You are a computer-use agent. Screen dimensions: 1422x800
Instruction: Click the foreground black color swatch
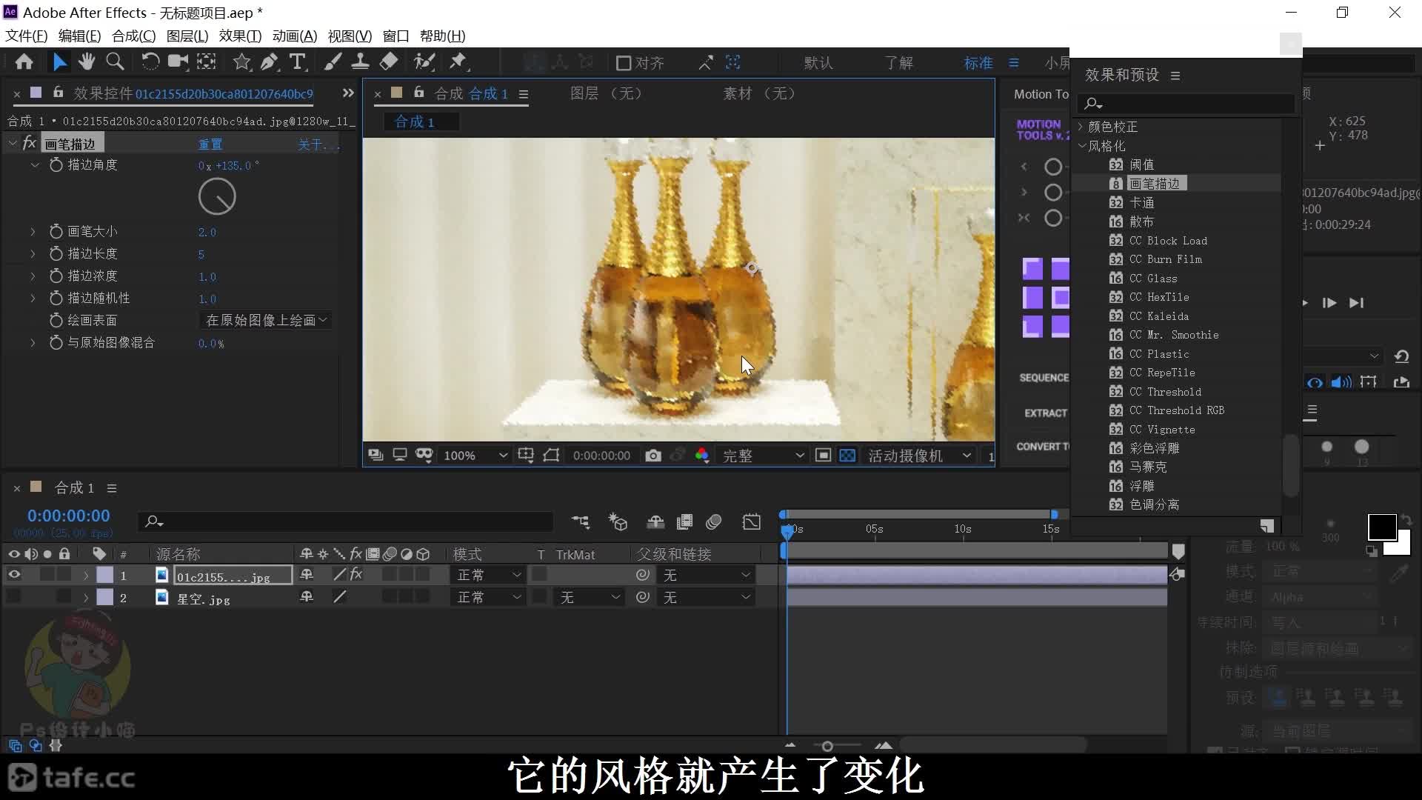click(1381, 527)
